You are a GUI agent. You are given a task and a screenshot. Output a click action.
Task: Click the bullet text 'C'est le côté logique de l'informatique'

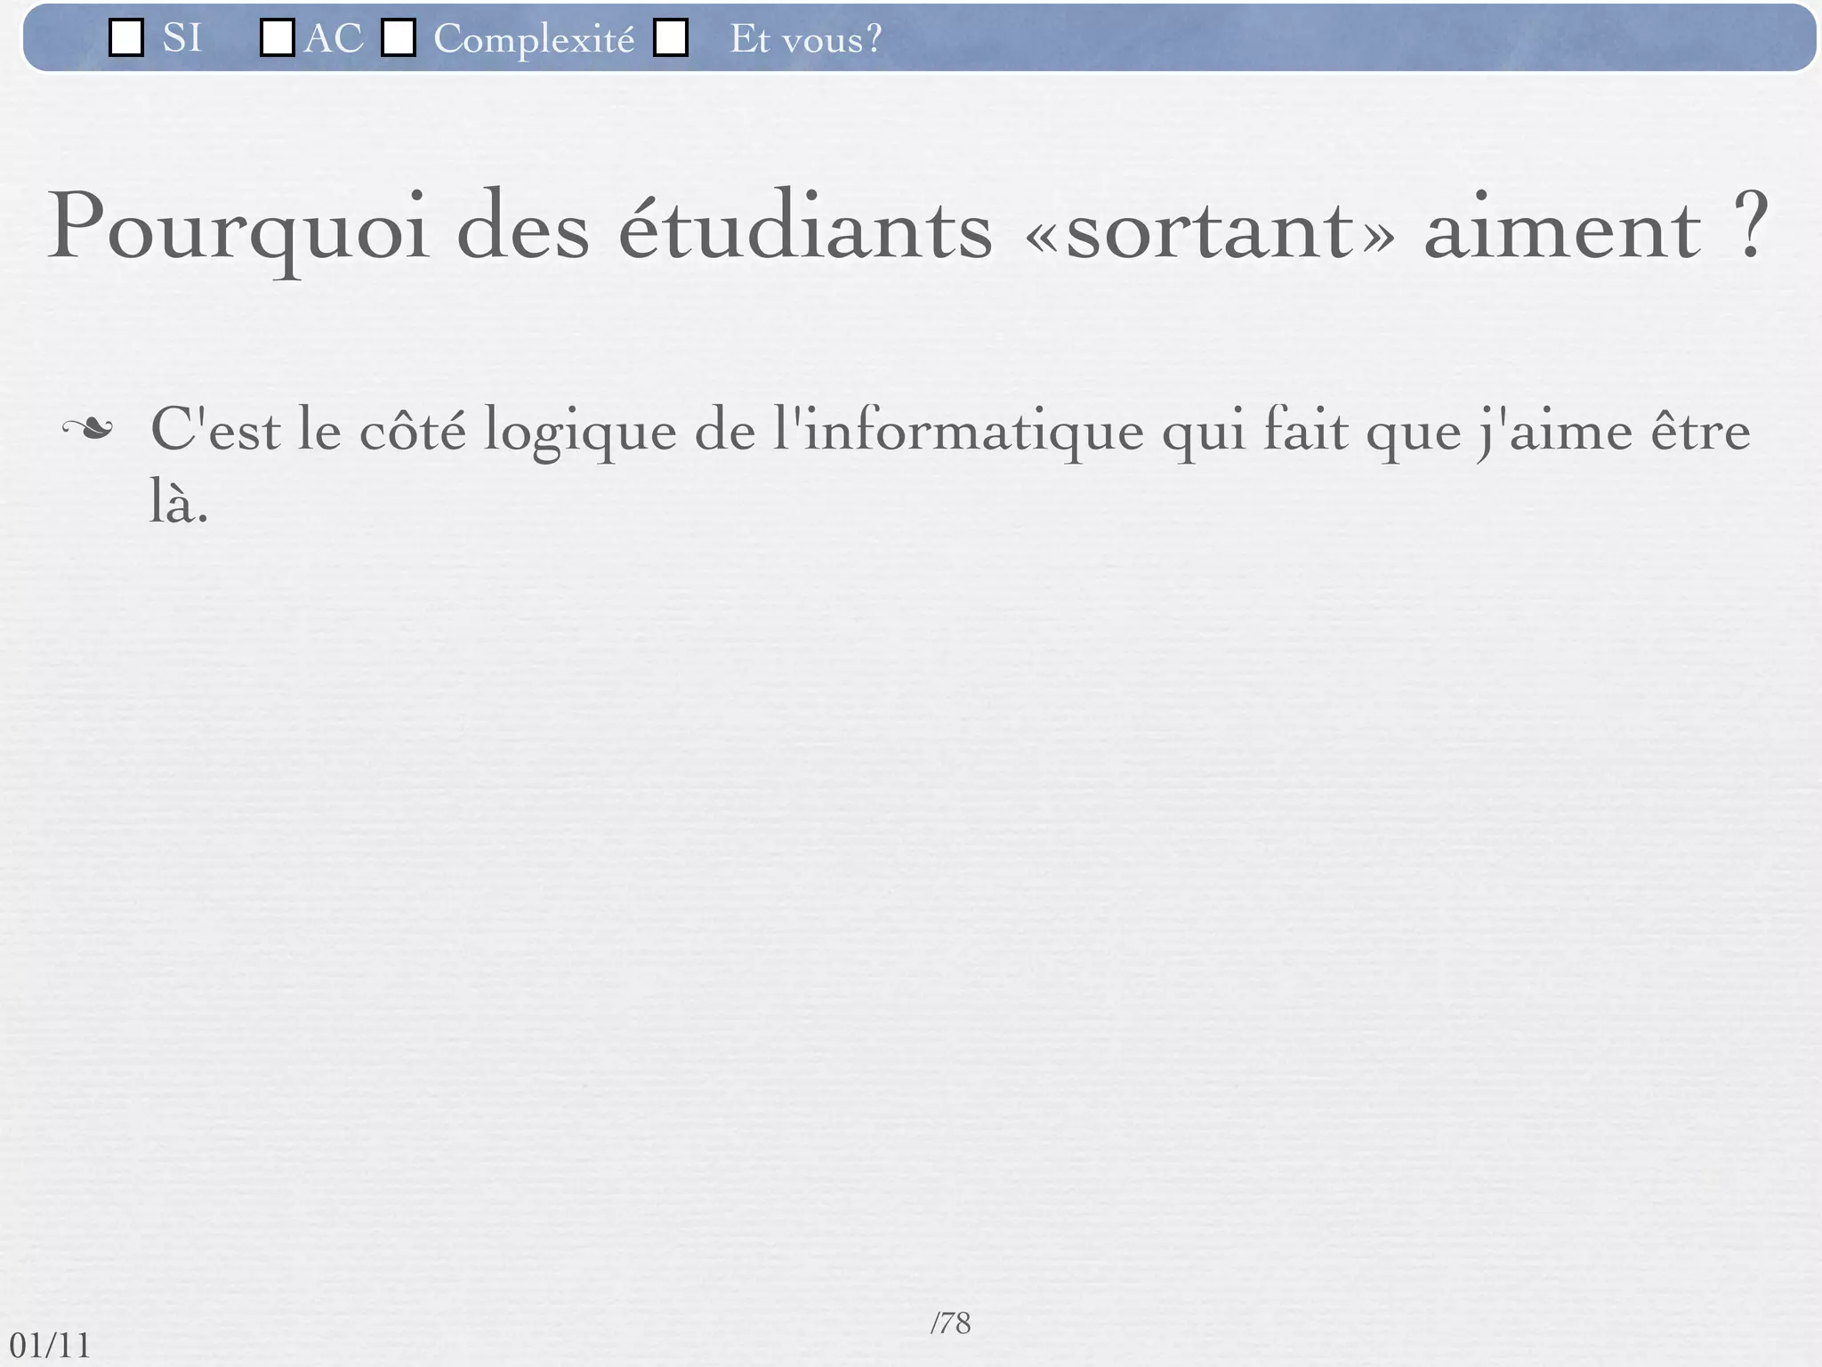tap(647, 433)
